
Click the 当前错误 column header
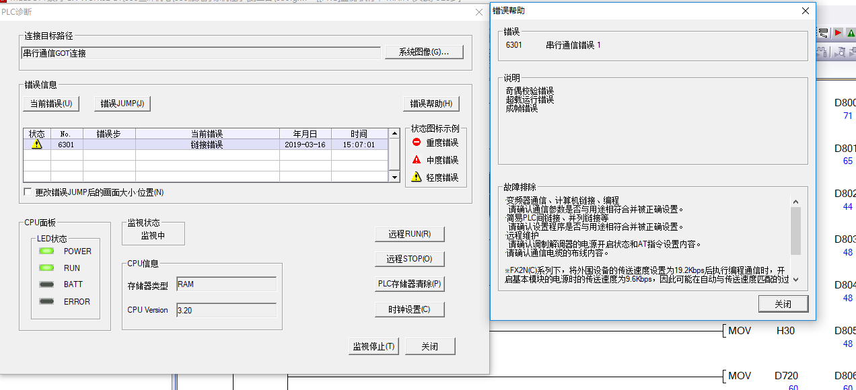pos(207,134)
